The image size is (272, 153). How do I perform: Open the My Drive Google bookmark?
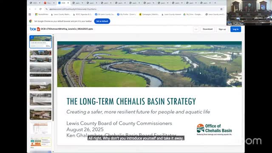[193, 14]
